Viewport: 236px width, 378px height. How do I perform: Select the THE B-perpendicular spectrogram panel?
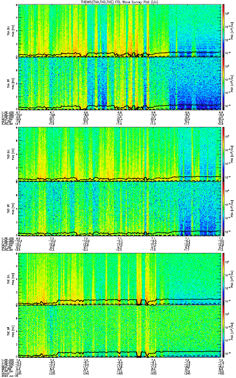(120, 279)
